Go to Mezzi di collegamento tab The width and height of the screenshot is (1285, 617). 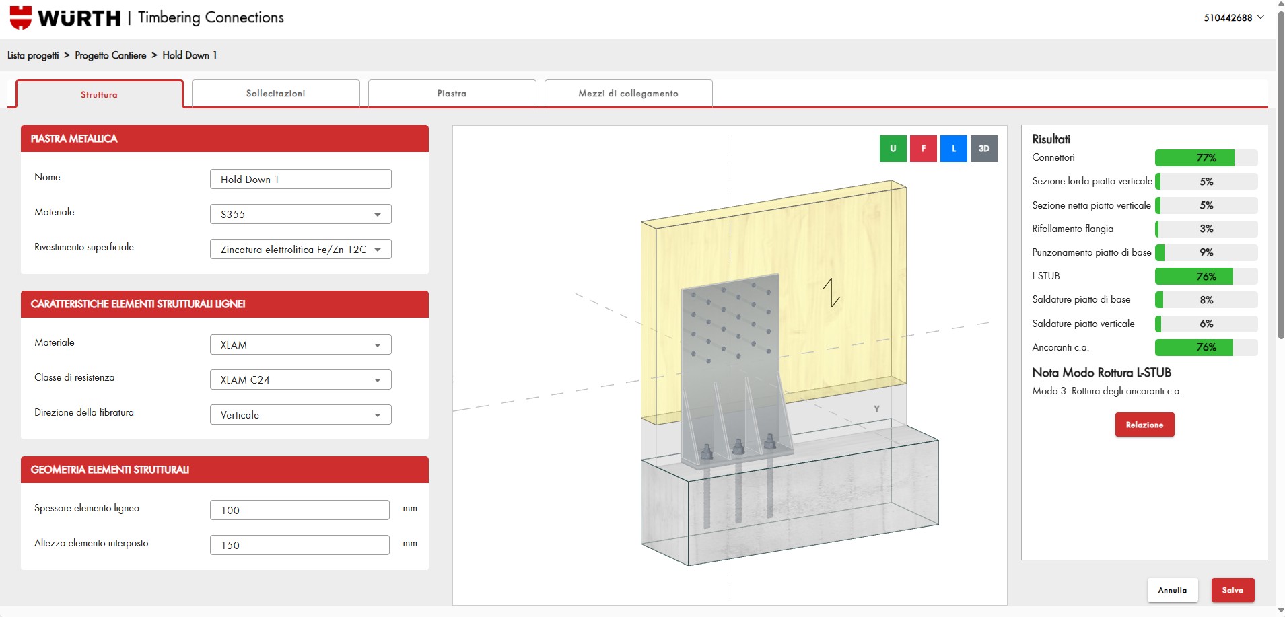pos(628,94)
